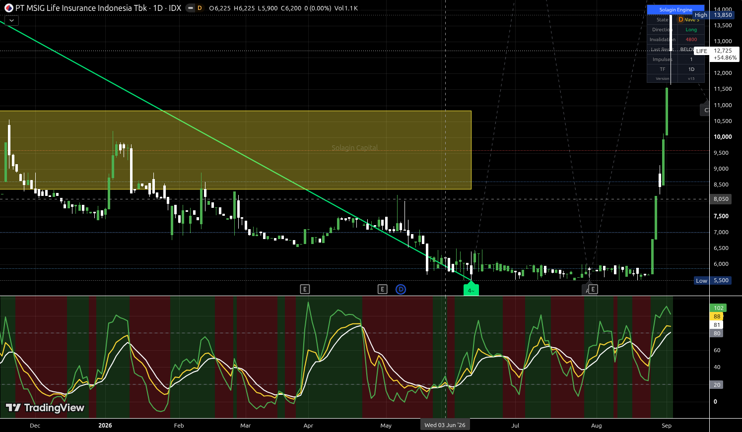Click the C6,200 close value in header
The height and width of the screenshot is (432, 742).
click(x=291, y=8)
